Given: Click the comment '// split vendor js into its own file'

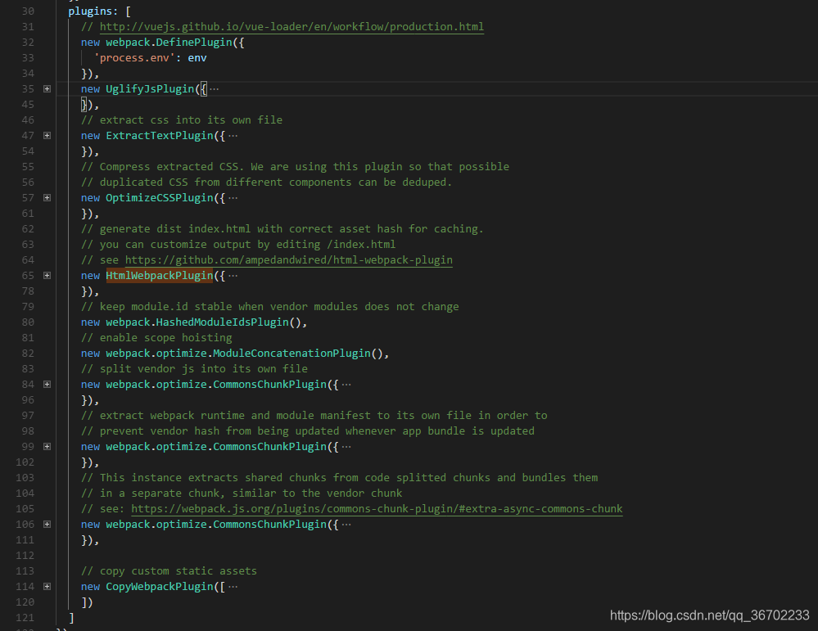Looking at the screenshot, I should point(194,368).
